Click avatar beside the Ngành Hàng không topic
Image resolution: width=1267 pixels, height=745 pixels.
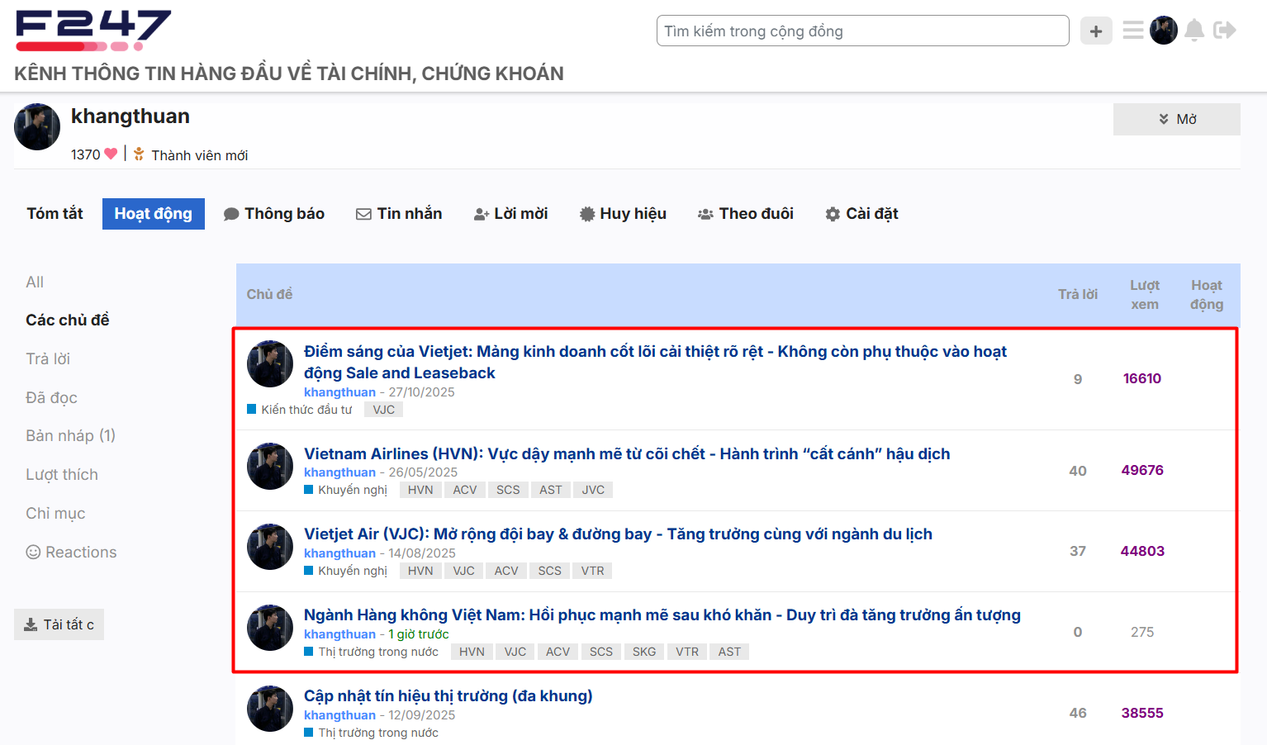(270, 628)
